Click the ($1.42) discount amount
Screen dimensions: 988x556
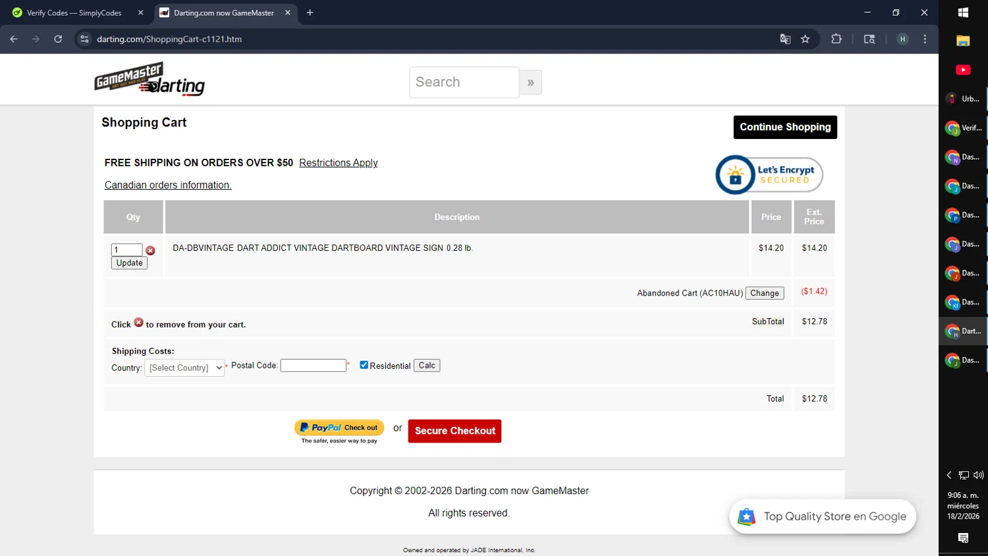click(814, 291)
